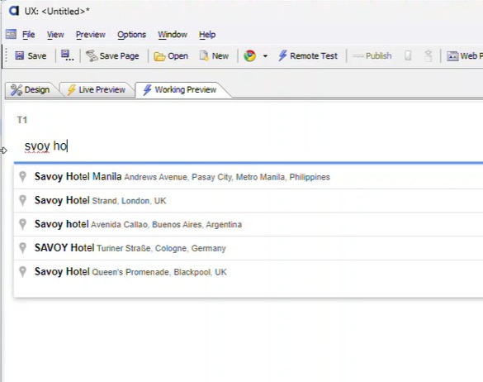The height and width of the screenshot is (382, 483).
Task: Open the View menu
Action: [x=55, y=35]
